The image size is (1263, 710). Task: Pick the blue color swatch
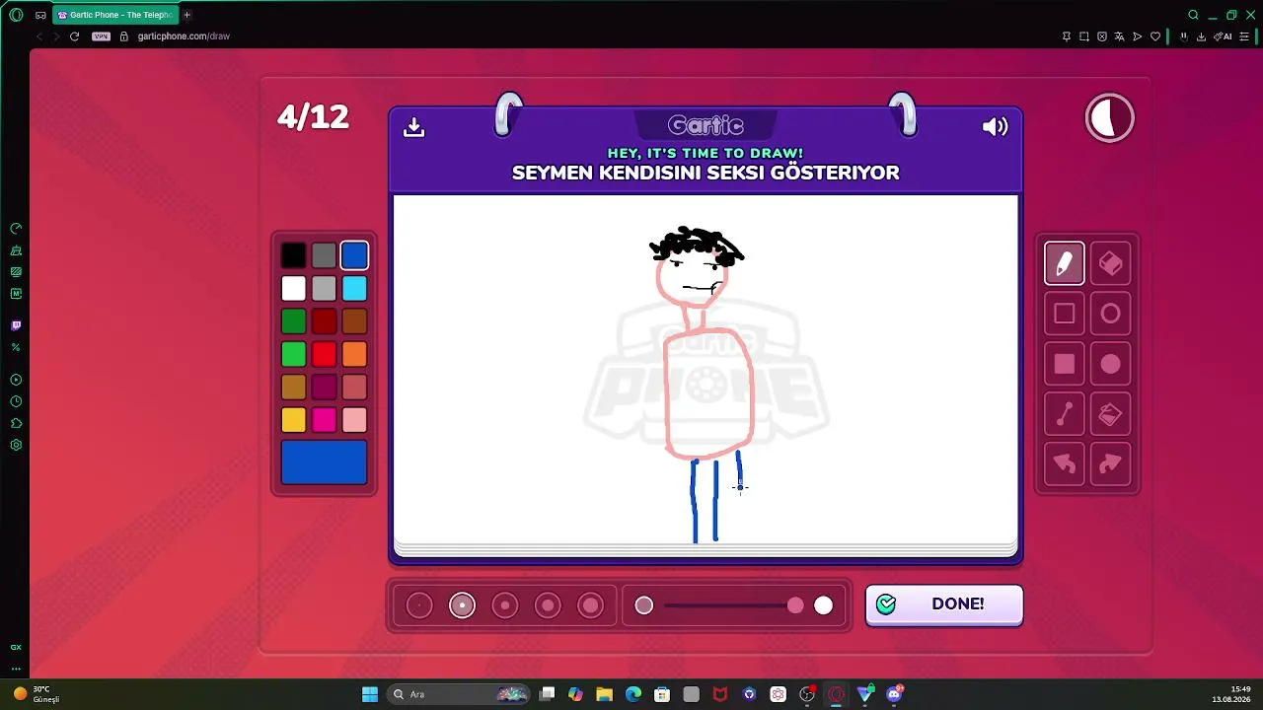coord(354,255)
